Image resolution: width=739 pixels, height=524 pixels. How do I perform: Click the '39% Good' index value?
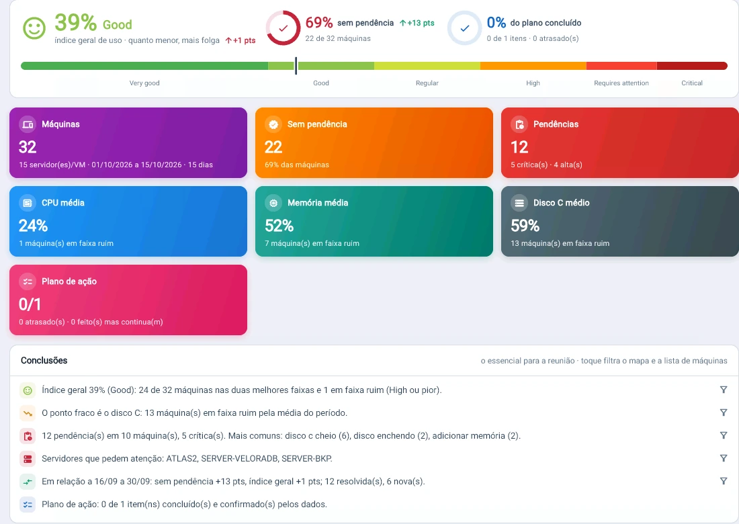(93, 23)
